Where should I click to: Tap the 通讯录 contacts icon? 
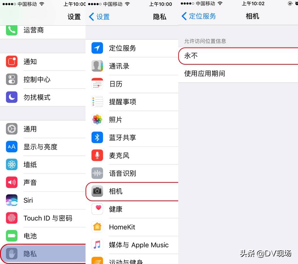[97, 66]
